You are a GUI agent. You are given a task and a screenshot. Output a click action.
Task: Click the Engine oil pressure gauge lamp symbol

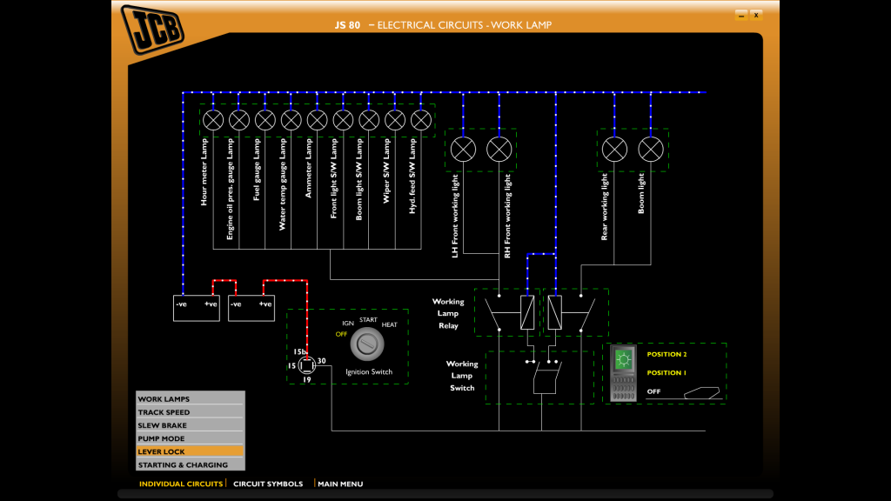pyautogui.click(x=238, y=120)
